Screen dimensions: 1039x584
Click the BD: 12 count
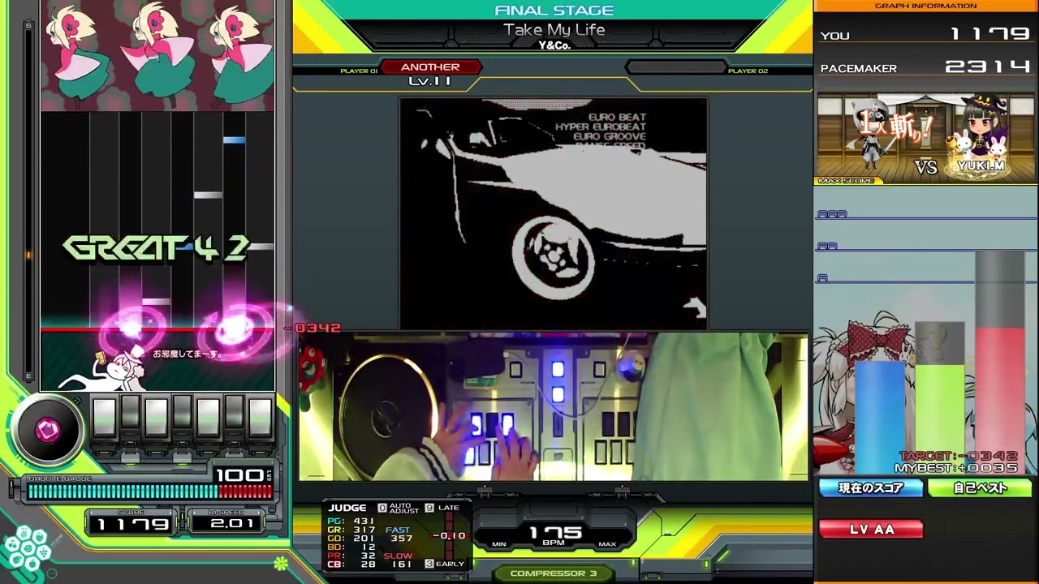[x=351, y=547]
